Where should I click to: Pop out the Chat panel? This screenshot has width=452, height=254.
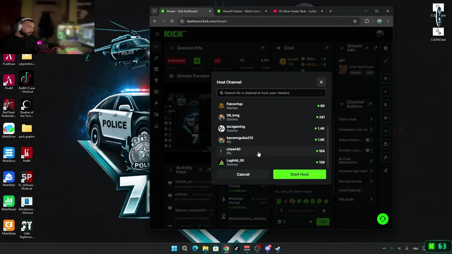tap(327, 48)
